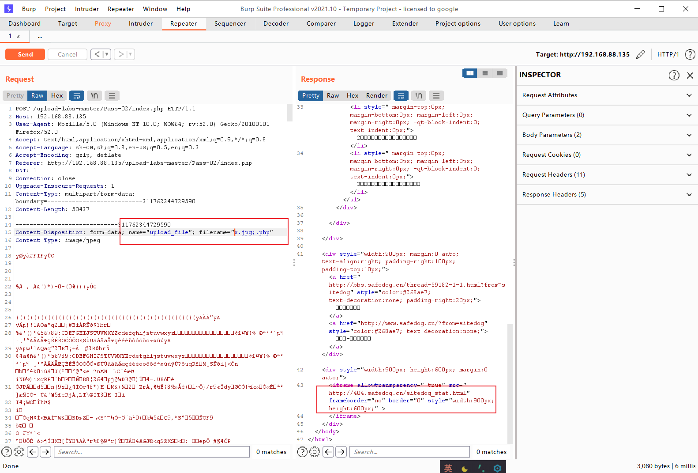This screenshot has height=473, width=698.
Task: Show non-printable chars in Request
Action: [x=94, y=95]
